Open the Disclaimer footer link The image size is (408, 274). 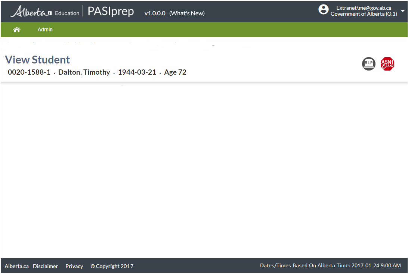click(x=45, y=266)
